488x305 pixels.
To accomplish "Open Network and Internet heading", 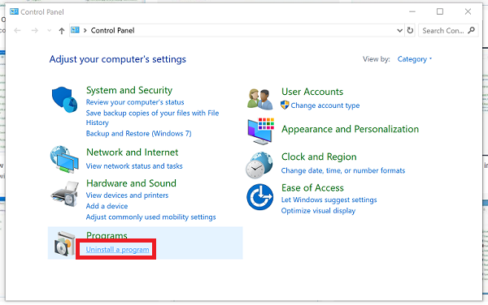I will pyautogui.click(x=133, y=152).
